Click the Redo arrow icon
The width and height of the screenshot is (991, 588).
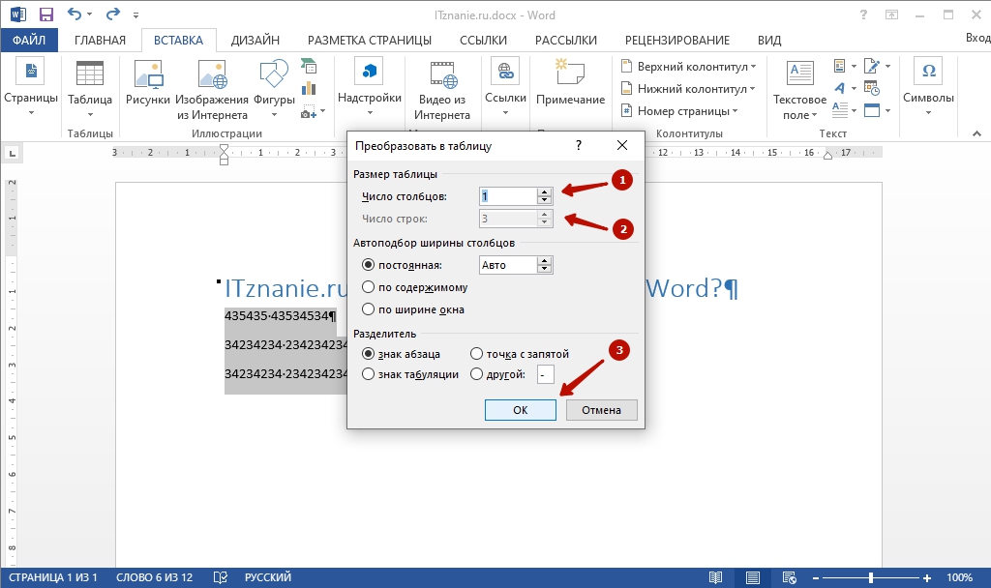click(x=112, y=14)
